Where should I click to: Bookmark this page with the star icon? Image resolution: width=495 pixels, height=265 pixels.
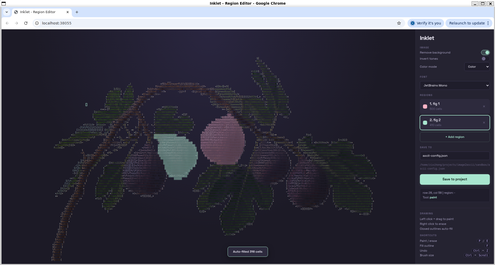[x=399, y=23]
